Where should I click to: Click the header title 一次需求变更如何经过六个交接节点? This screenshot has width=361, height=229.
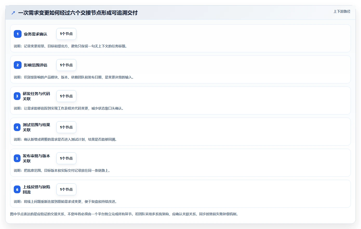point(78,13)
